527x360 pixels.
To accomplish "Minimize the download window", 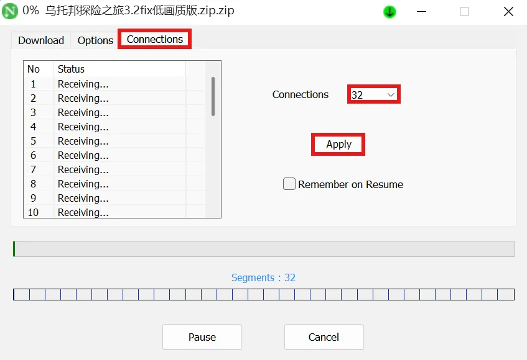I will [x=421, y=11].
